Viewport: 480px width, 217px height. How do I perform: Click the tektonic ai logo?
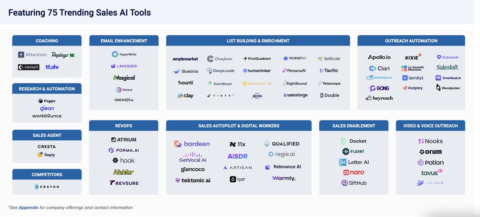pos(193,180)
